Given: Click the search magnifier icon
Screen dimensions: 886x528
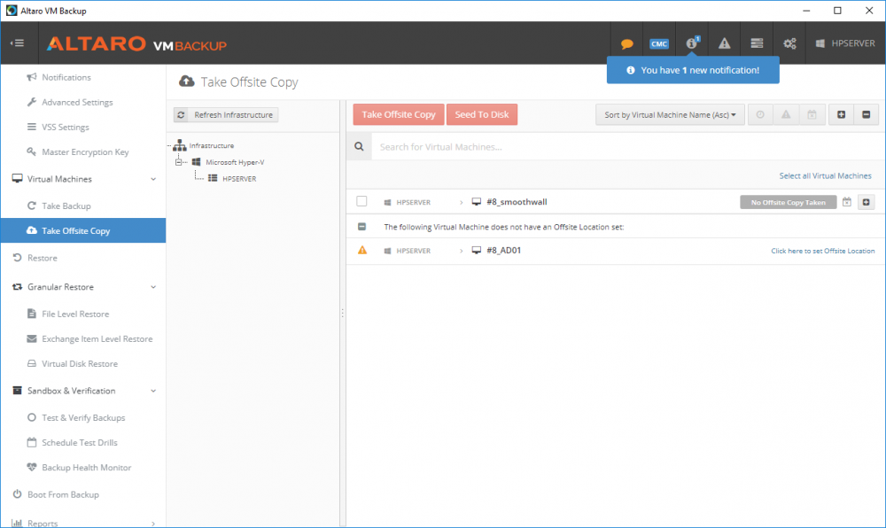Looking at the screenshot, I should [x=359, y=147].
